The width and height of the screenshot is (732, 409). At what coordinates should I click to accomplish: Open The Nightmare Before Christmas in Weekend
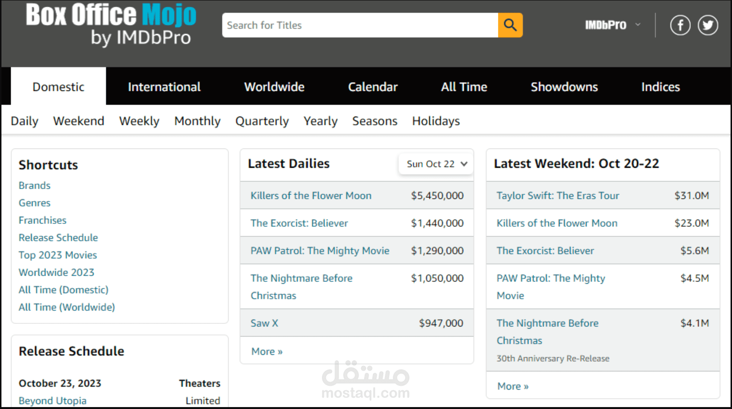548,332
